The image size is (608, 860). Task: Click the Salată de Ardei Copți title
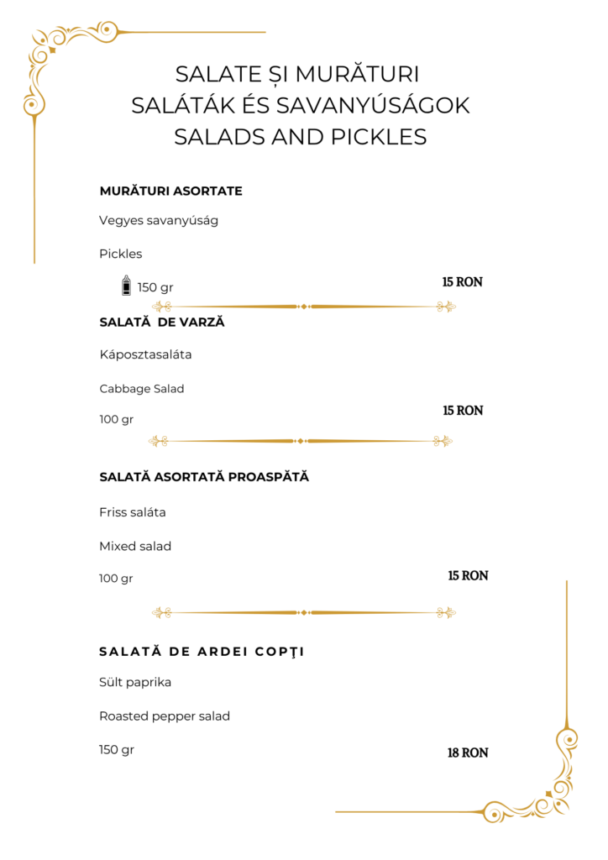[x=202, y=652]
